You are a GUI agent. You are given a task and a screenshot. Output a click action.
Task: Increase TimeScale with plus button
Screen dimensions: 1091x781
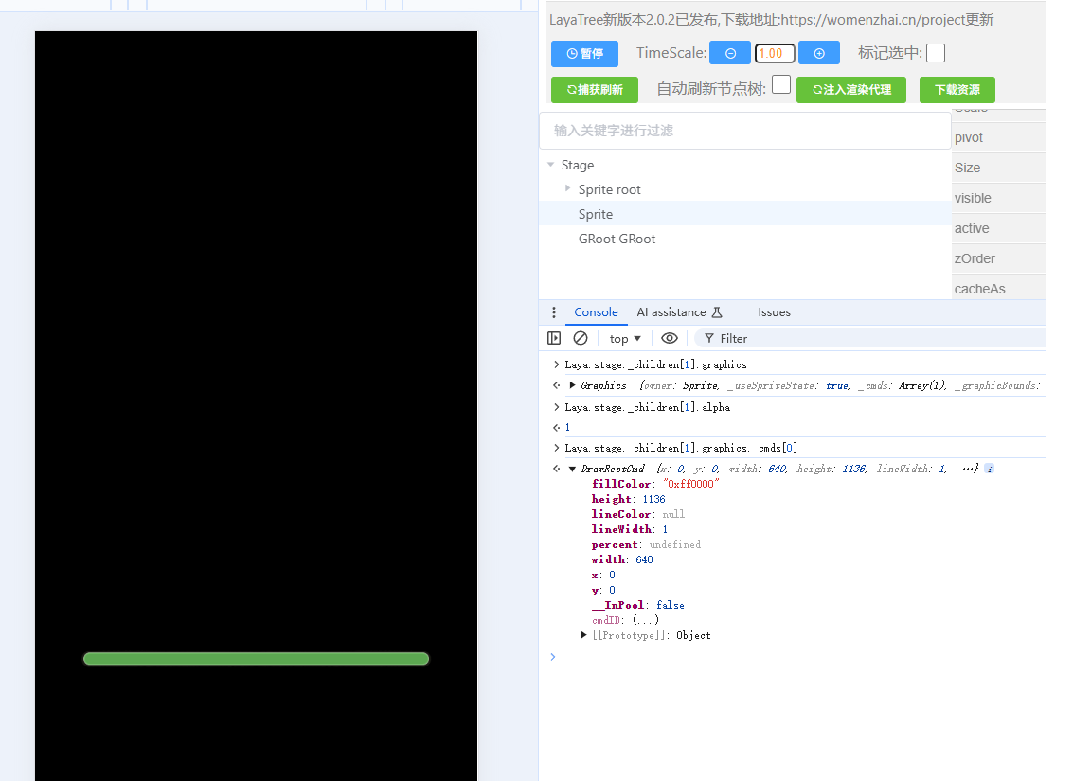(x=819, y=54)
